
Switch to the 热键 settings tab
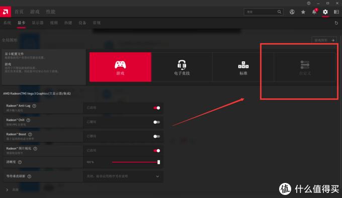[x=68, y=23]
